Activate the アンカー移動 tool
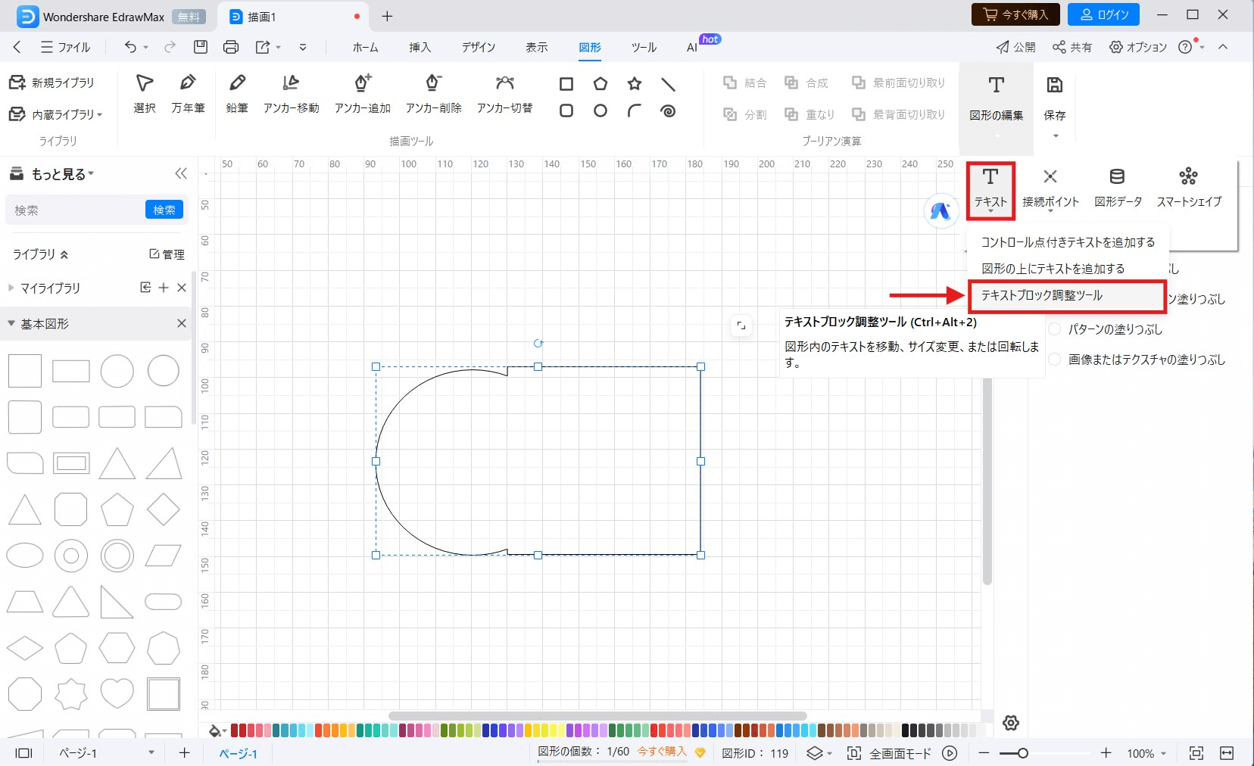This screenshot has width=1254, height=766. (x=291, y=94)
